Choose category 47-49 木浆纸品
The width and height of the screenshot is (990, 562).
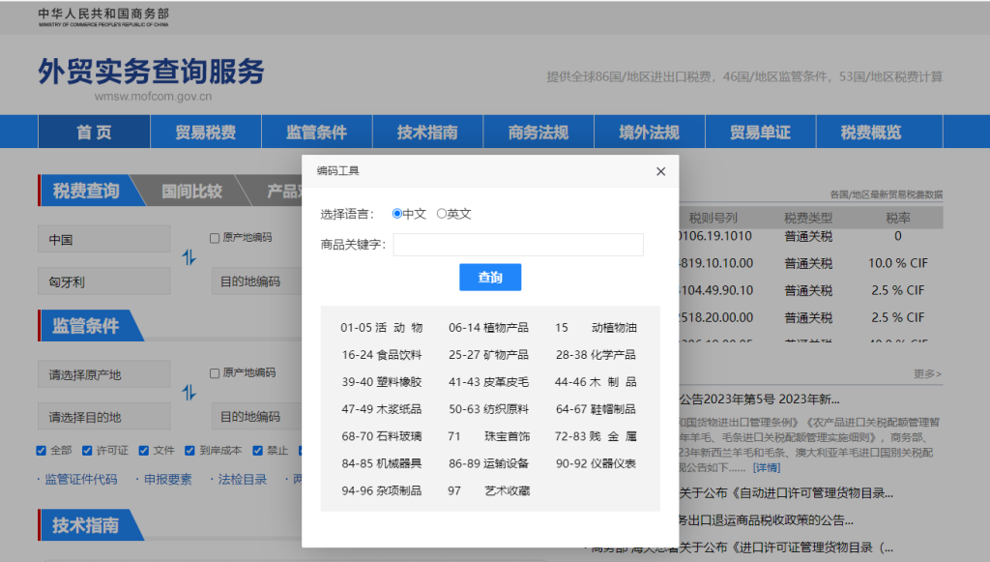pyautogui.click(x=381, y=409)
